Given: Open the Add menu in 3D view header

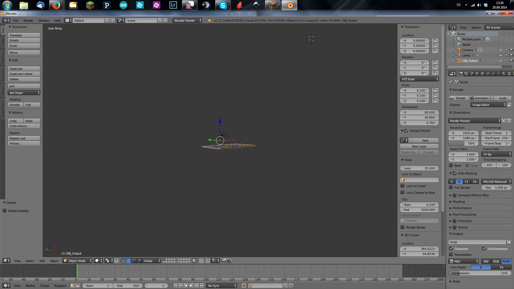Looking at the screenshot, I should (42, 261).
